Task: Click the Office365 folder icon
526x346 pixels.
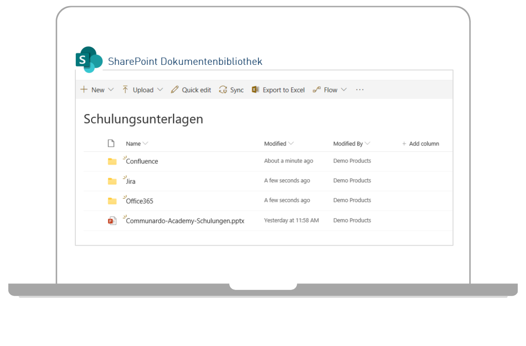Action: (x=112, y=201)
